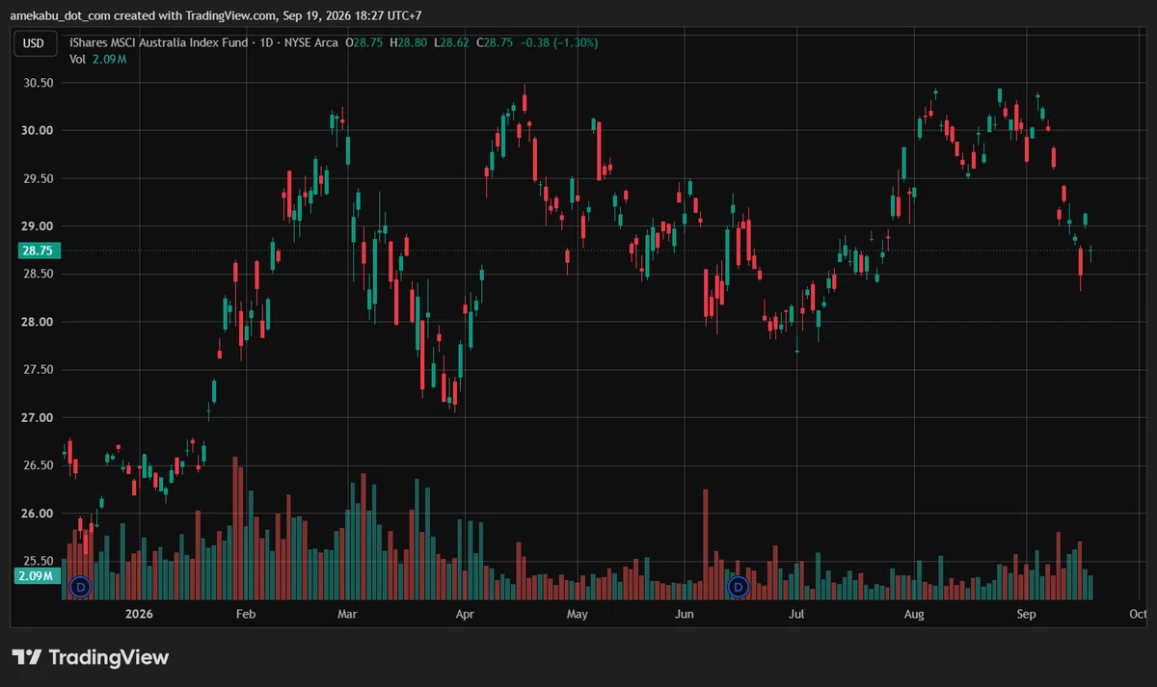The height and width of the screenshot is (687, 1157).
Task: Click the dividend D marker before 2026 label
Action: click(x=81, y=586)
